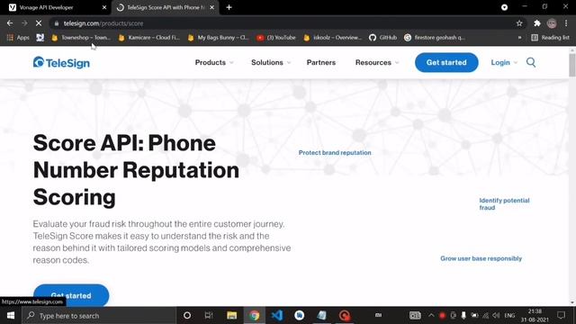The height and width of the screenshot is (324, 576).
Task: Open the red screen recorder taskbar app
Action: (345, 316)
